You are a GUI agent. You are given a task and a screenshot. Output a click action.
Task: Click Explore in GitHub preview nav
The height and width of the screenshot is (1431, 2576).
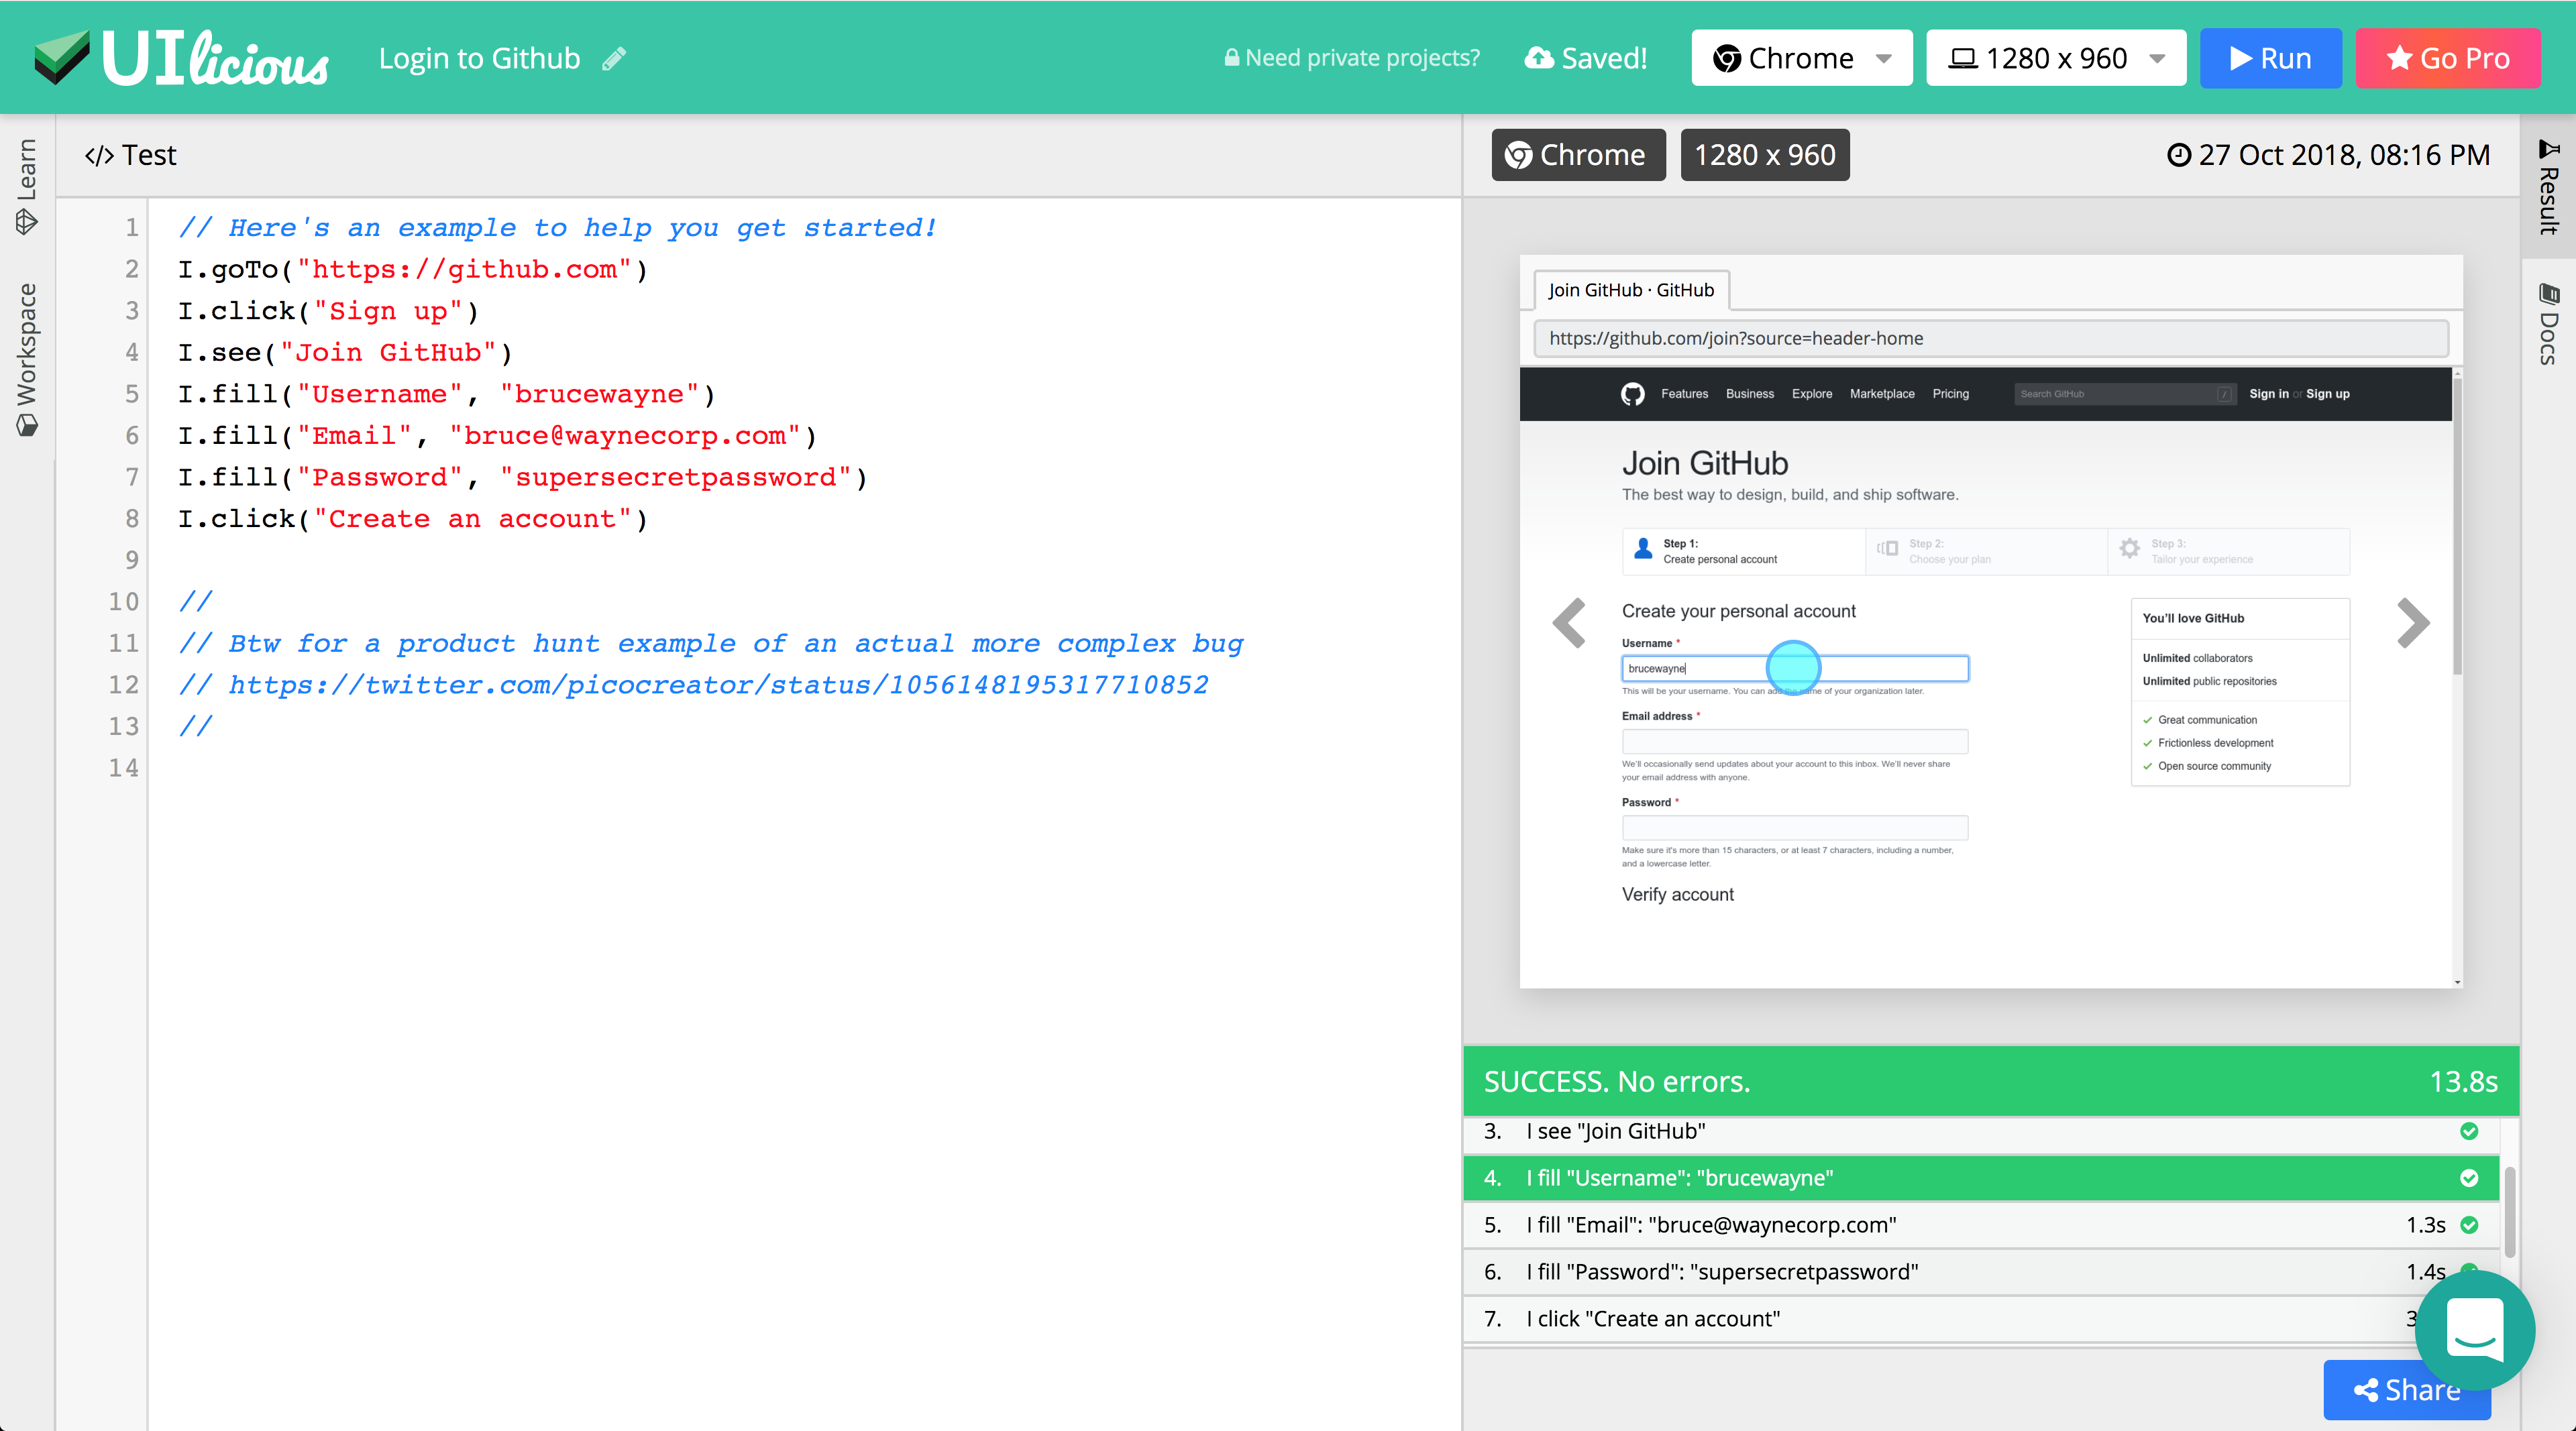point(1812,394)
